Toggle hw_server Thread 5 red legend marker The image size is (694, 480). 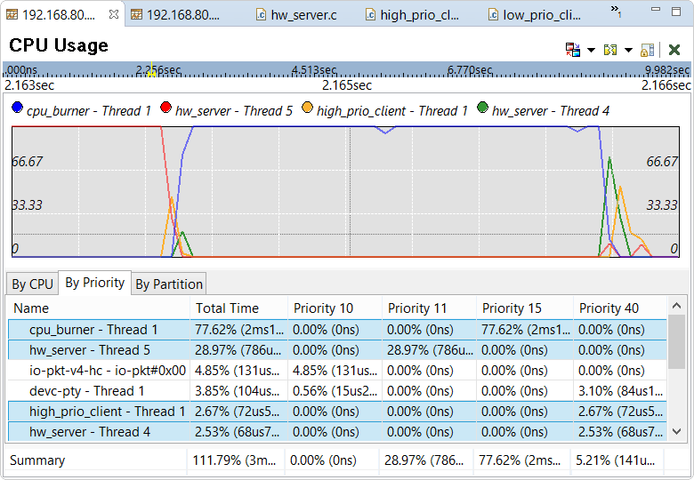click(x=165, y=108)
